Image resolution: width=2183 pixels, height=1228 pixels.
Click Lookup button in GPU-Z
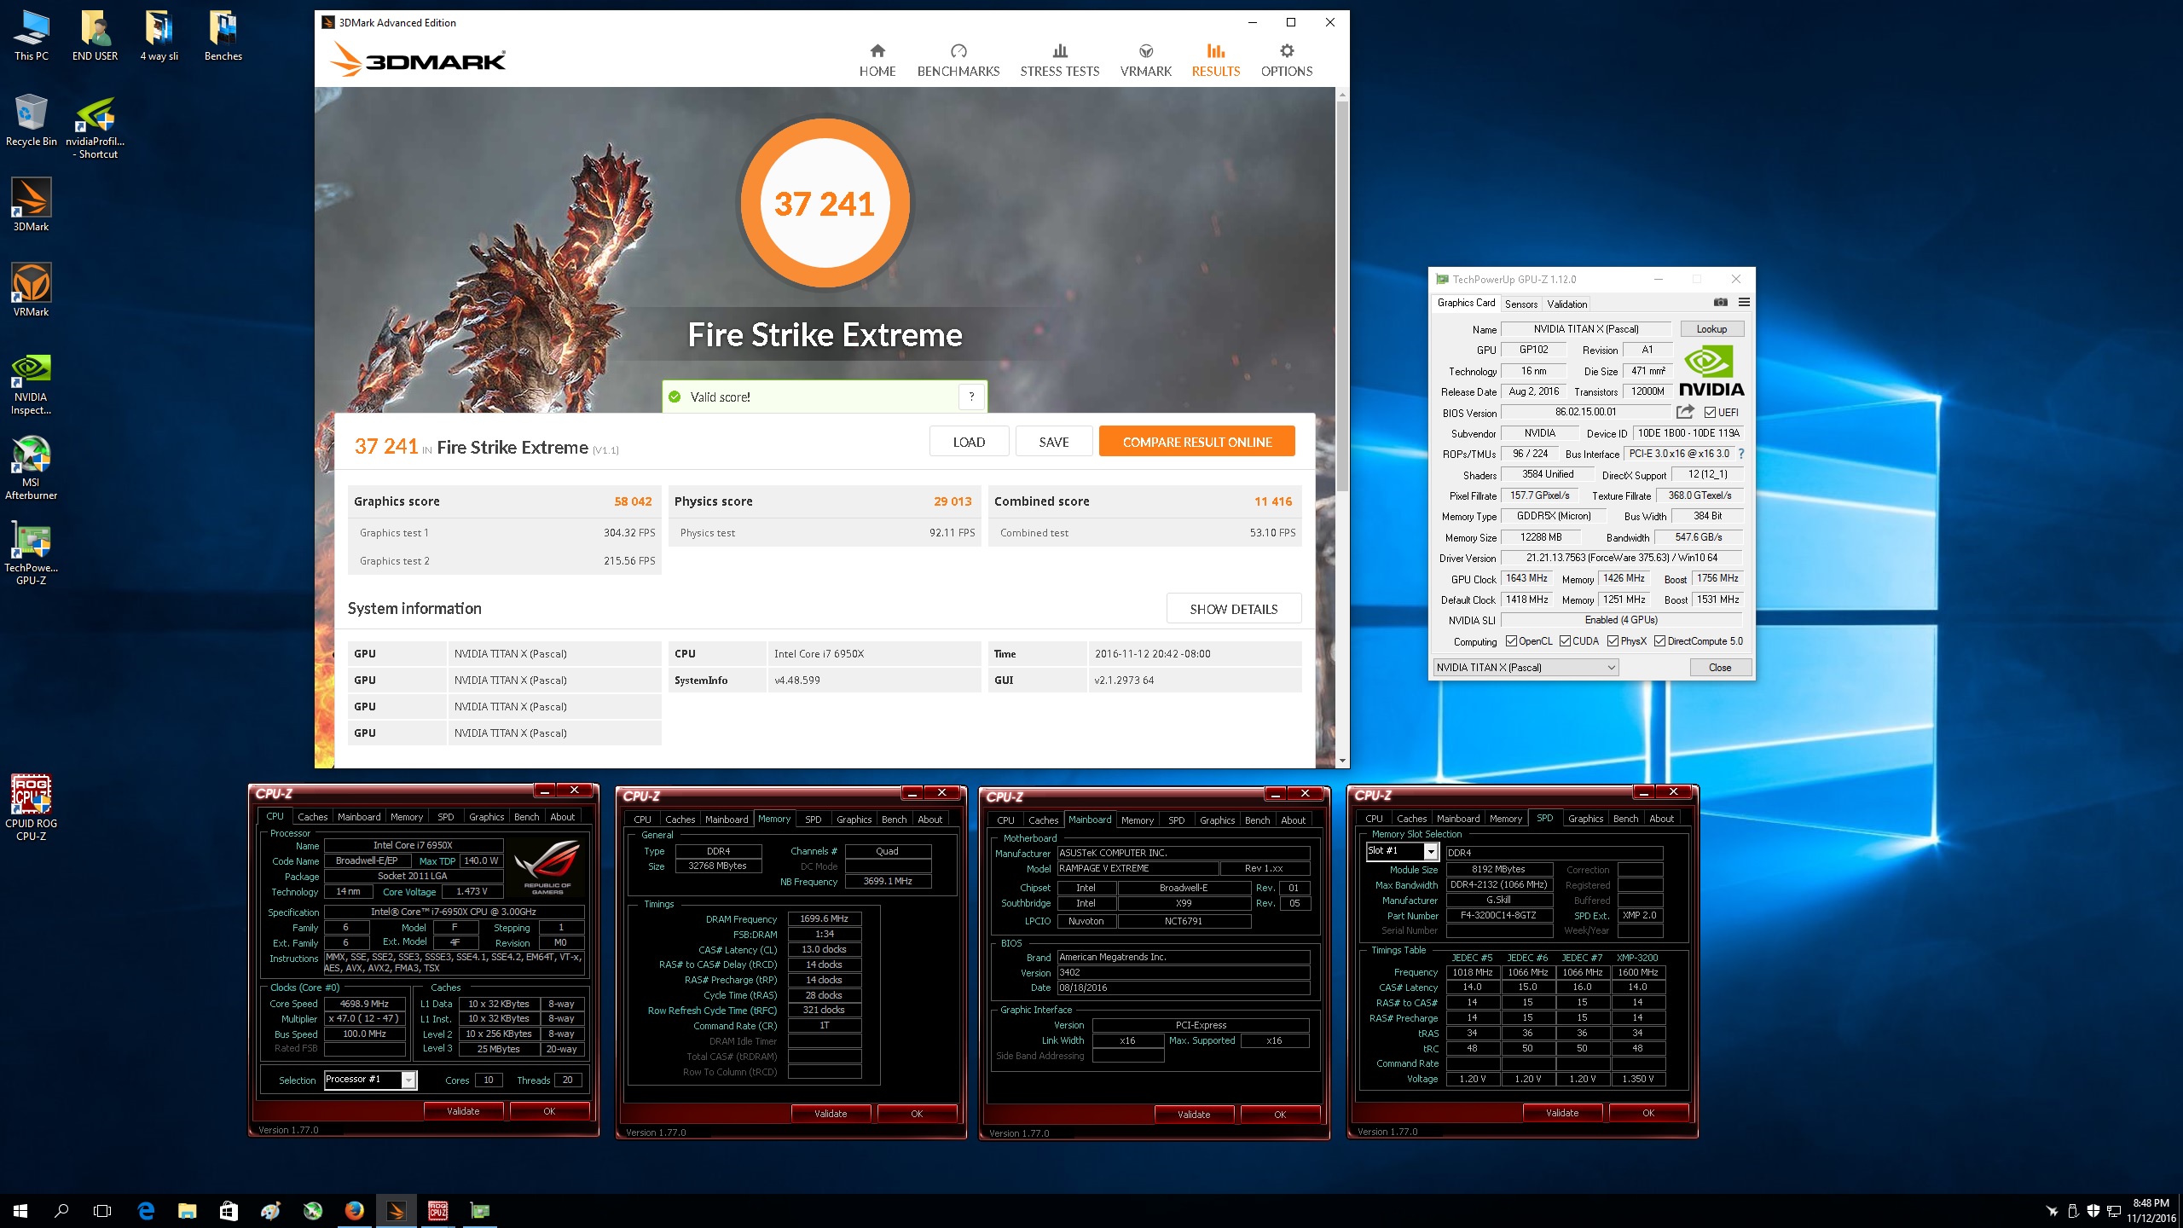pos(1711,329)
